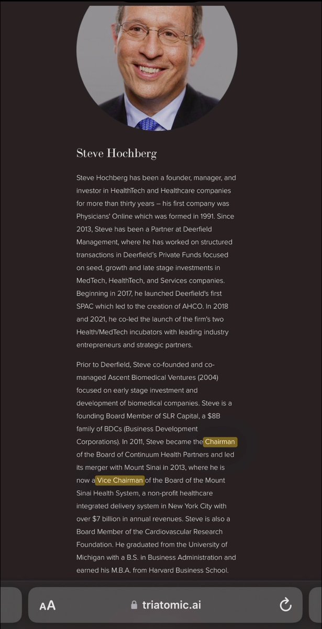Tap the lock icon beside the URL
Viewport: 322px width, 629px height.
[135, 605]
